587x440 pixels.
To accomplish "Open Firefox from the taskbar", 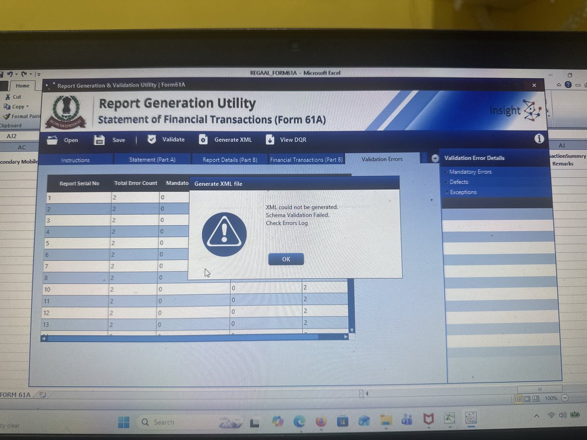I will [320, 420].
